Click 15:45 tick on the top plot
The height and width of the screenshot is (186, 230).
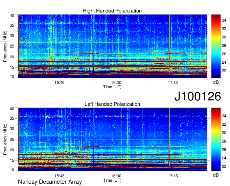tap(60, 83)
